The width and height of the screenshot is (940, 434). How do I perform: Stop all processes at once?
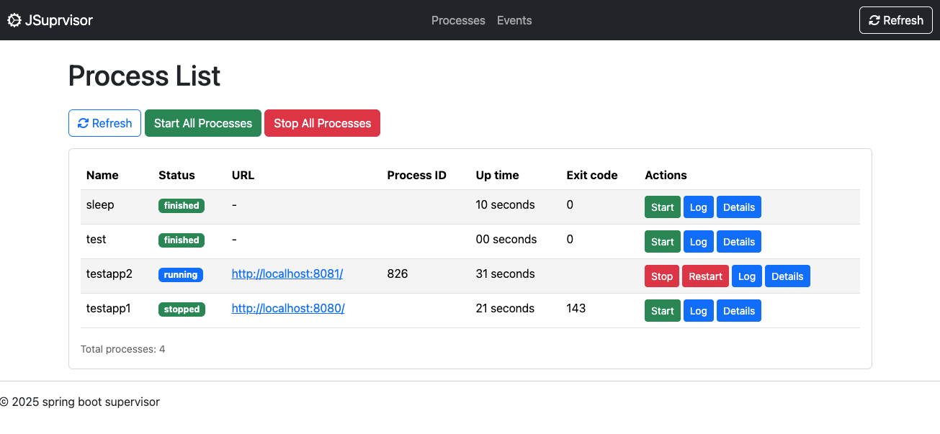tap(322, 122)
